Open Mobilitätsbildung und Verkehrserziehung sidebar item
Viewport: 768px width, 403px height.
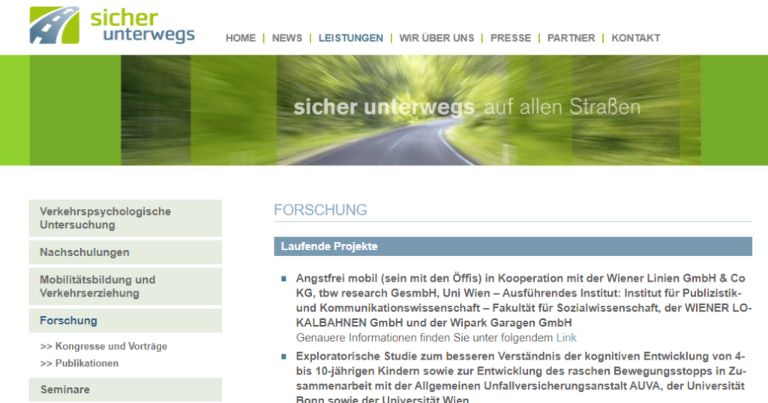(x=125, y=287)
